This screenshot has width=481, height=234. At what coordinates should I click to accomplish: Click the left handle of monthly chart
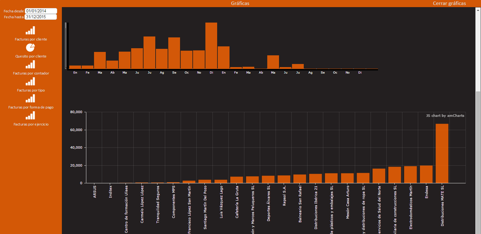66,45
